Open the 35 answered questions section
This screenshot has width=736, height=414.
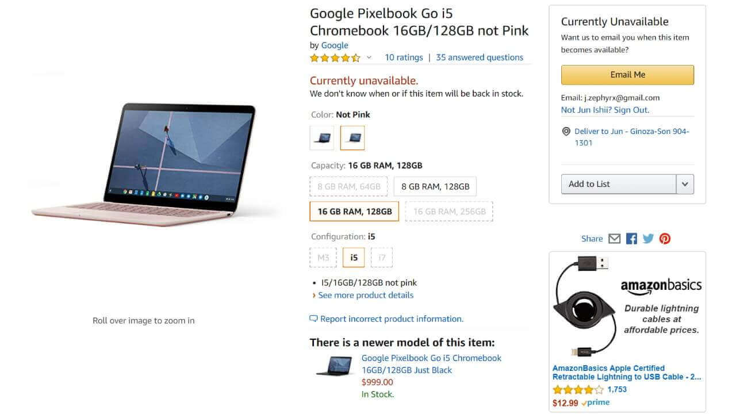480,57
